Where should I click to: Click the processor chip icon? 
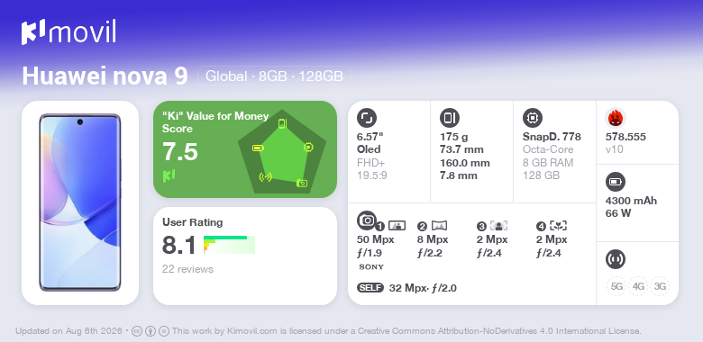532,118
